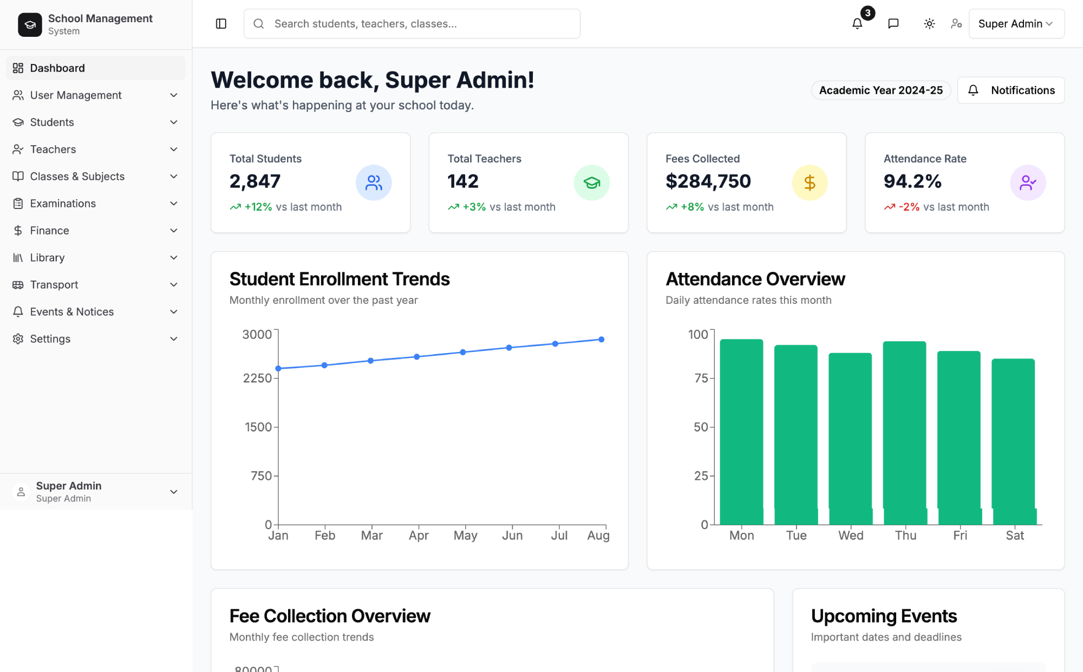This screenshot has height=672, width=1083.
Task: Open Examinations in the sidebar
Action: click(63, 203)
